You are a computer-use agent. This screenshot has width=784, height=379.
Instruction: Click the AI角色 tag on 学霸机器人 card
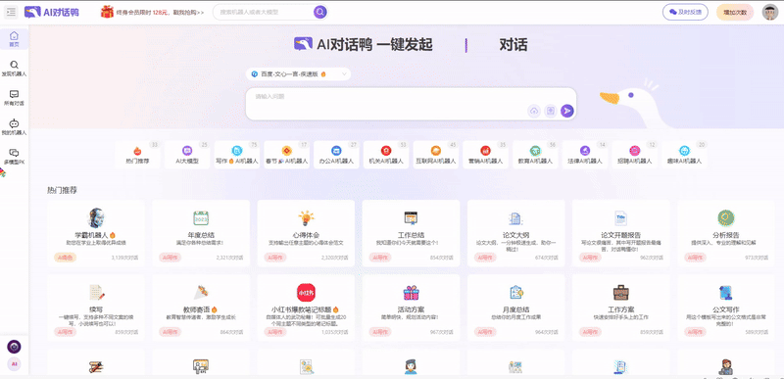[x=65, y=258]
